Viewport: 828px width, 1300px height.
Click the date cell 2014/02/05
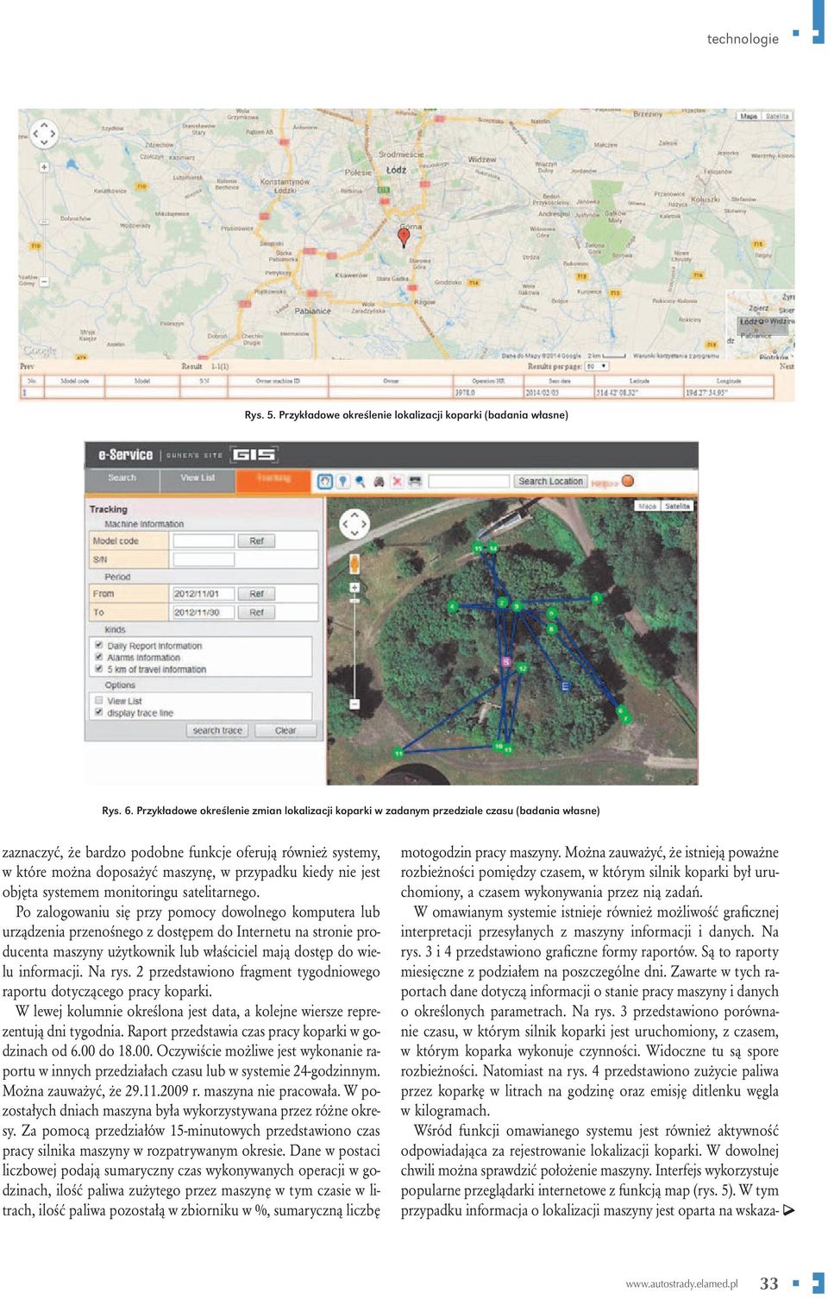[x=543, y=392]
